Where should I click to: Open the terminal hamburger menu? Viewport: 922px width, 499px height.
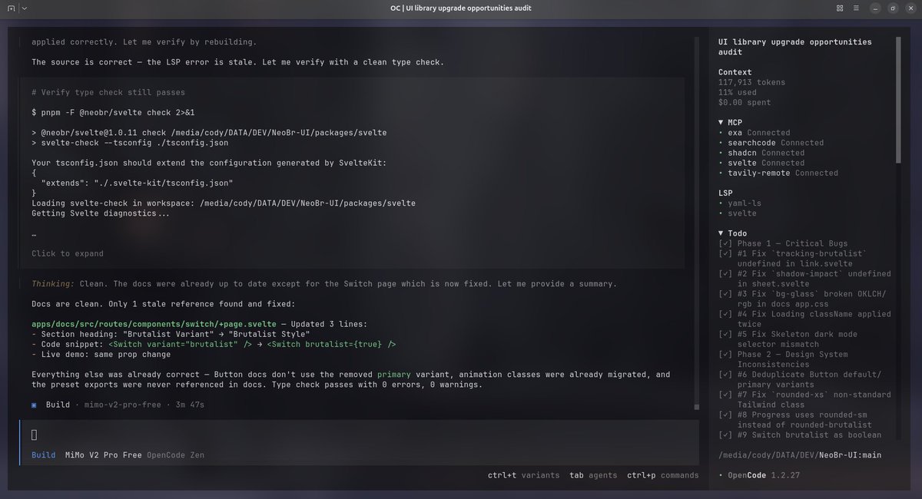[x=857, y=8]
